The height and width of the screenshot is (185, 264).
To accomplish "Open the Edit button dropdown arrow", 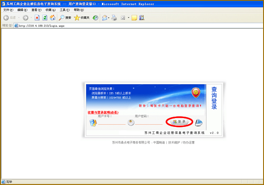I will click(x=128, y=18).
